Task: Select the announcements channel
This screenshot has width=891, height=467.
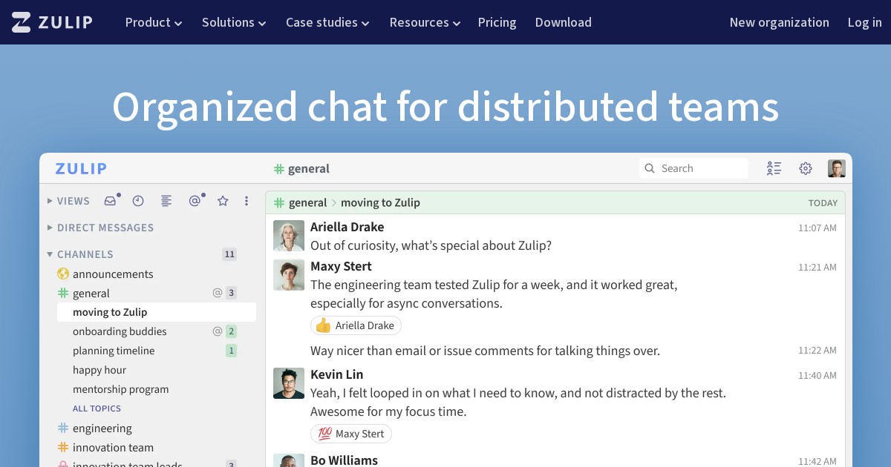Action: click(113, 274)
